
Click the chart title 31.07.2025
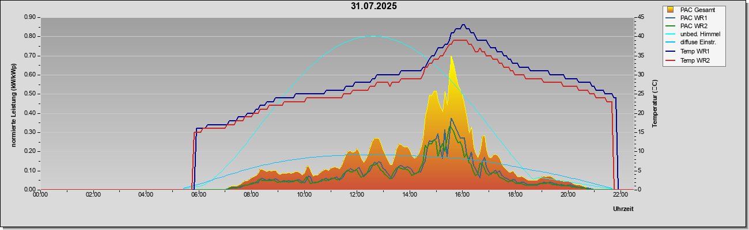click(373, 6)
